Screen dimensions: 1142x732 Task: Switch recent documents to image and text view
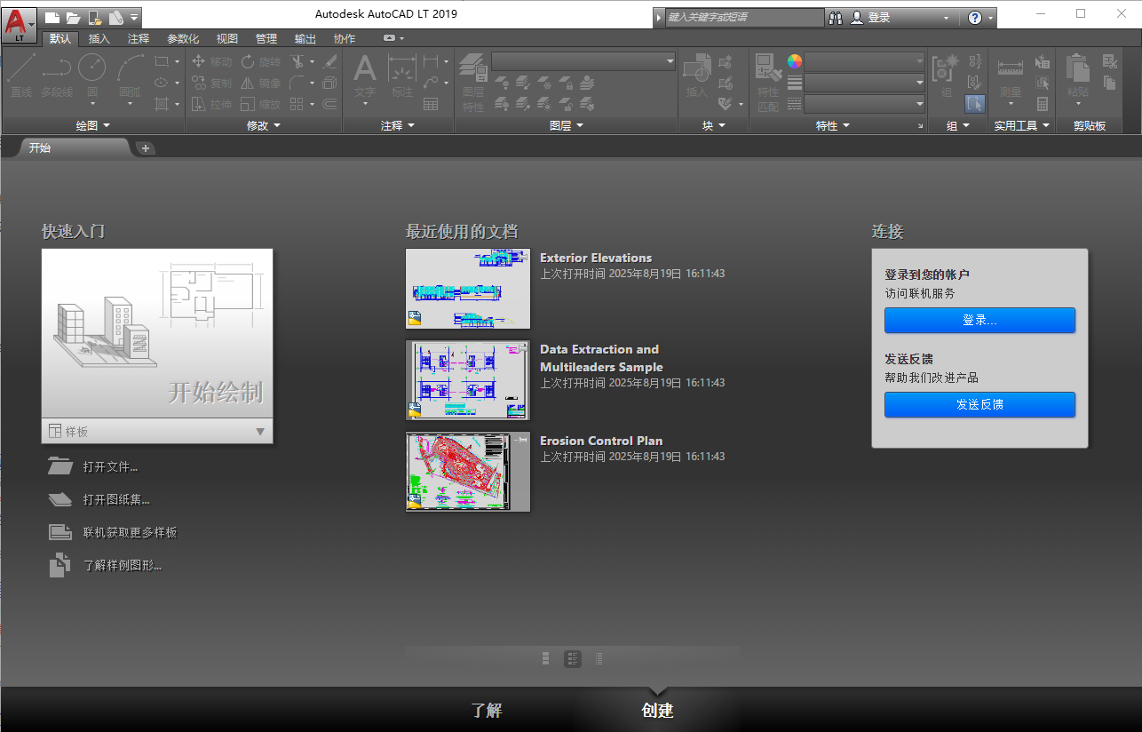[x=573, y=658]
